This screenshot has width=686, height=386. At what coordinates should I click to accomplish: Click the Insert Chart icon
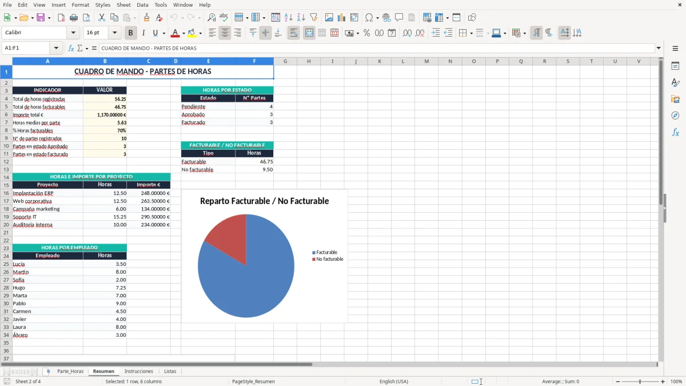(x=342, y=18)
